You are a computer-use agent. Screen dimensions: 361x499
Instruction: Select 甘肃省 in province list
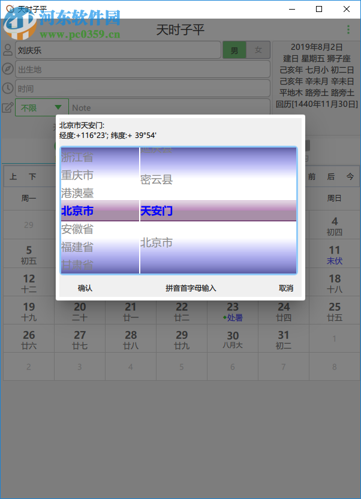point(100,264)
